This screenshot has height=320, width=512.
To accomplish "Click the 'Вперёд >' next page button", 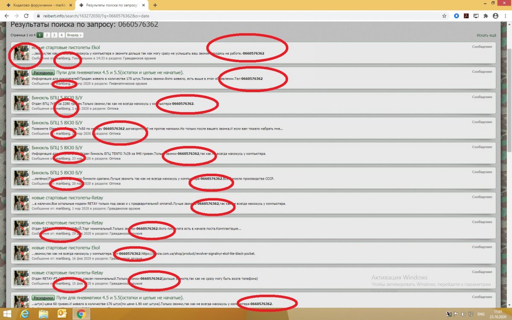I will [x=75, y=35].
